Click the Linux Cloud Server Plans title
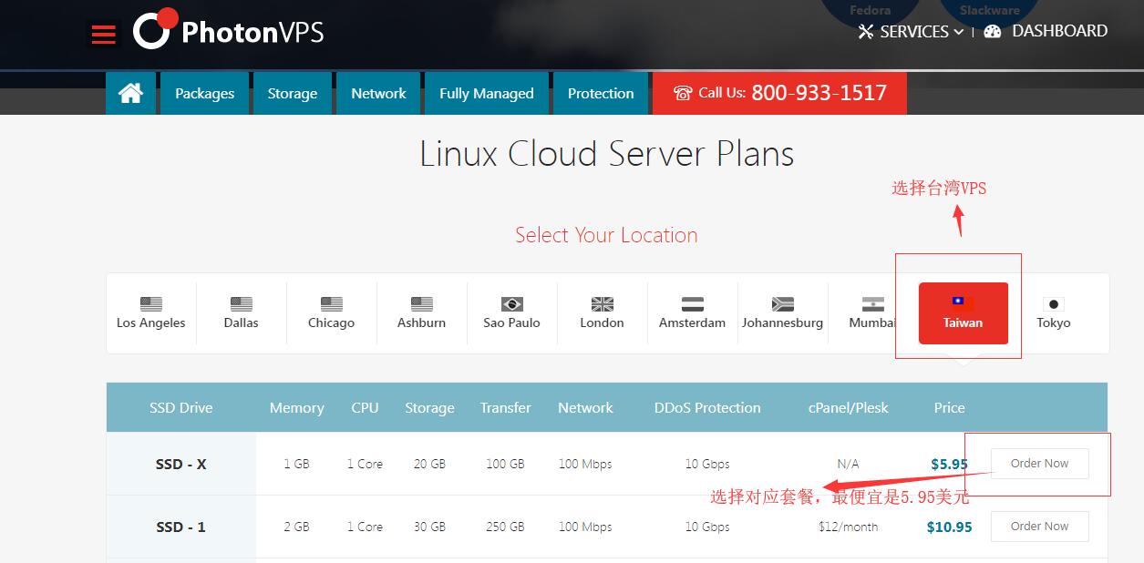1144x563 pixels. pos(606,154)
